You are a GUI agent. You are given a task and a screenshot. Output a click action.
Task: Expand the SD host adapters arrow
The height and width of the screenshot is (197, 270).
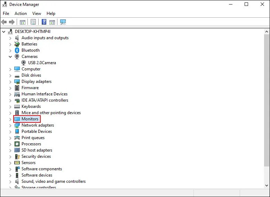pos(10,150)
